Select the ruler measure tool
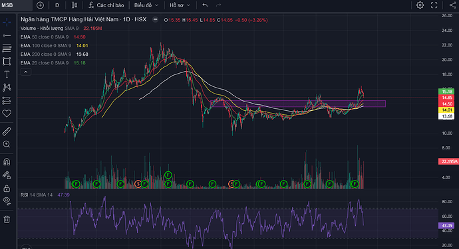The width and height of the screenshot is (459, 249). click(x=7, y=131)
